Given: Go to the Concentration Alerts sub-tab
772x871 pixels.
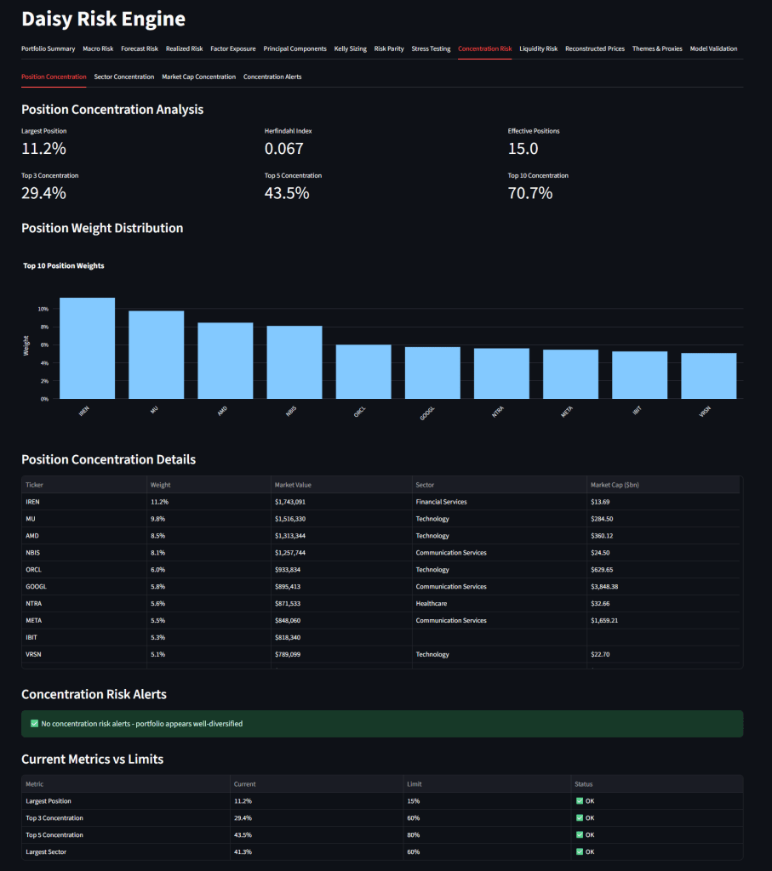Looking at the screenshot, I should (272, 77).
